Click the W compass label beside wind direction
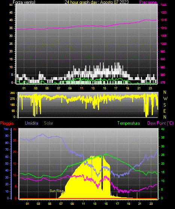175x209 pixels. [165, 99]
